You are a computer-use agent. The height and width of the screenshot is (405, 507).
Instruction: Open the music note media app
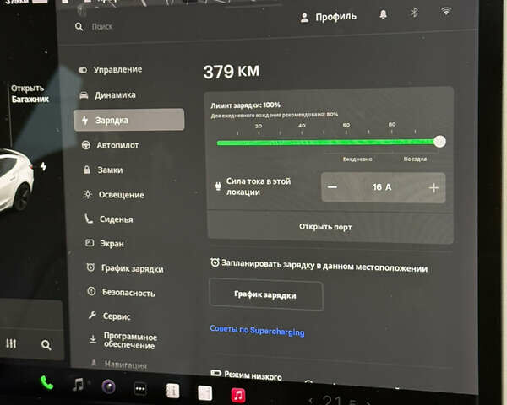click(78, 385)
